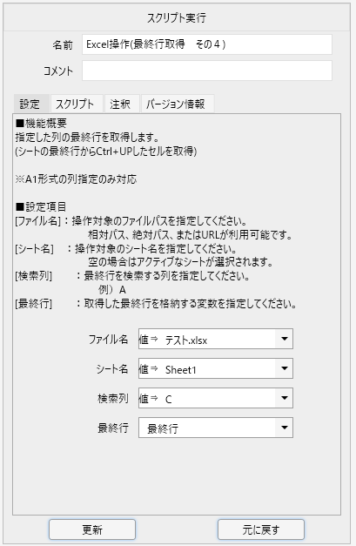Click the ファイル名 value テスト.xlsx
This screenshot has height=546, width=356.
186,340
